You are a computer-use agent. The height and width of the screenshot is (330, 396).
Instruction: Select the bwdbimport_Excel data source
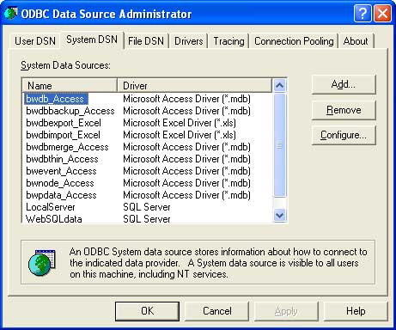tap(63, 135)
